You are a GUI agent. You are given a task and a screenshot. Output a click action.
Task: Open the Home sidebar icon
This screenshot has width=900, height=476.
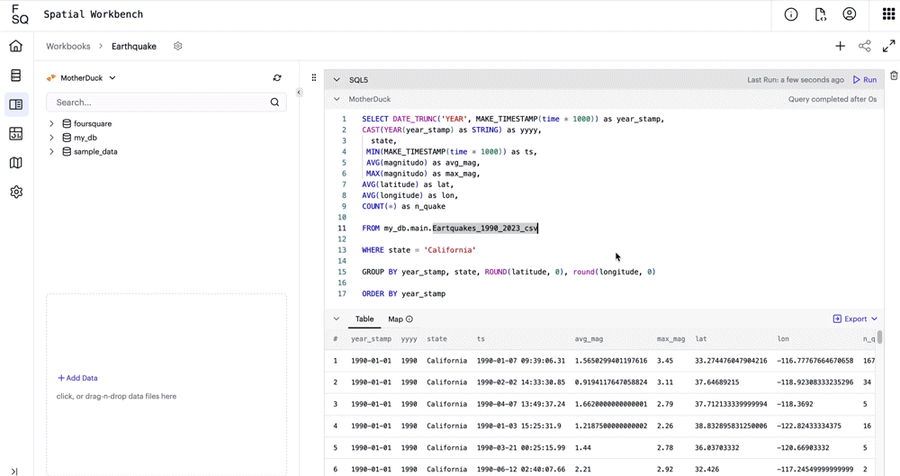tap(16, 46)
